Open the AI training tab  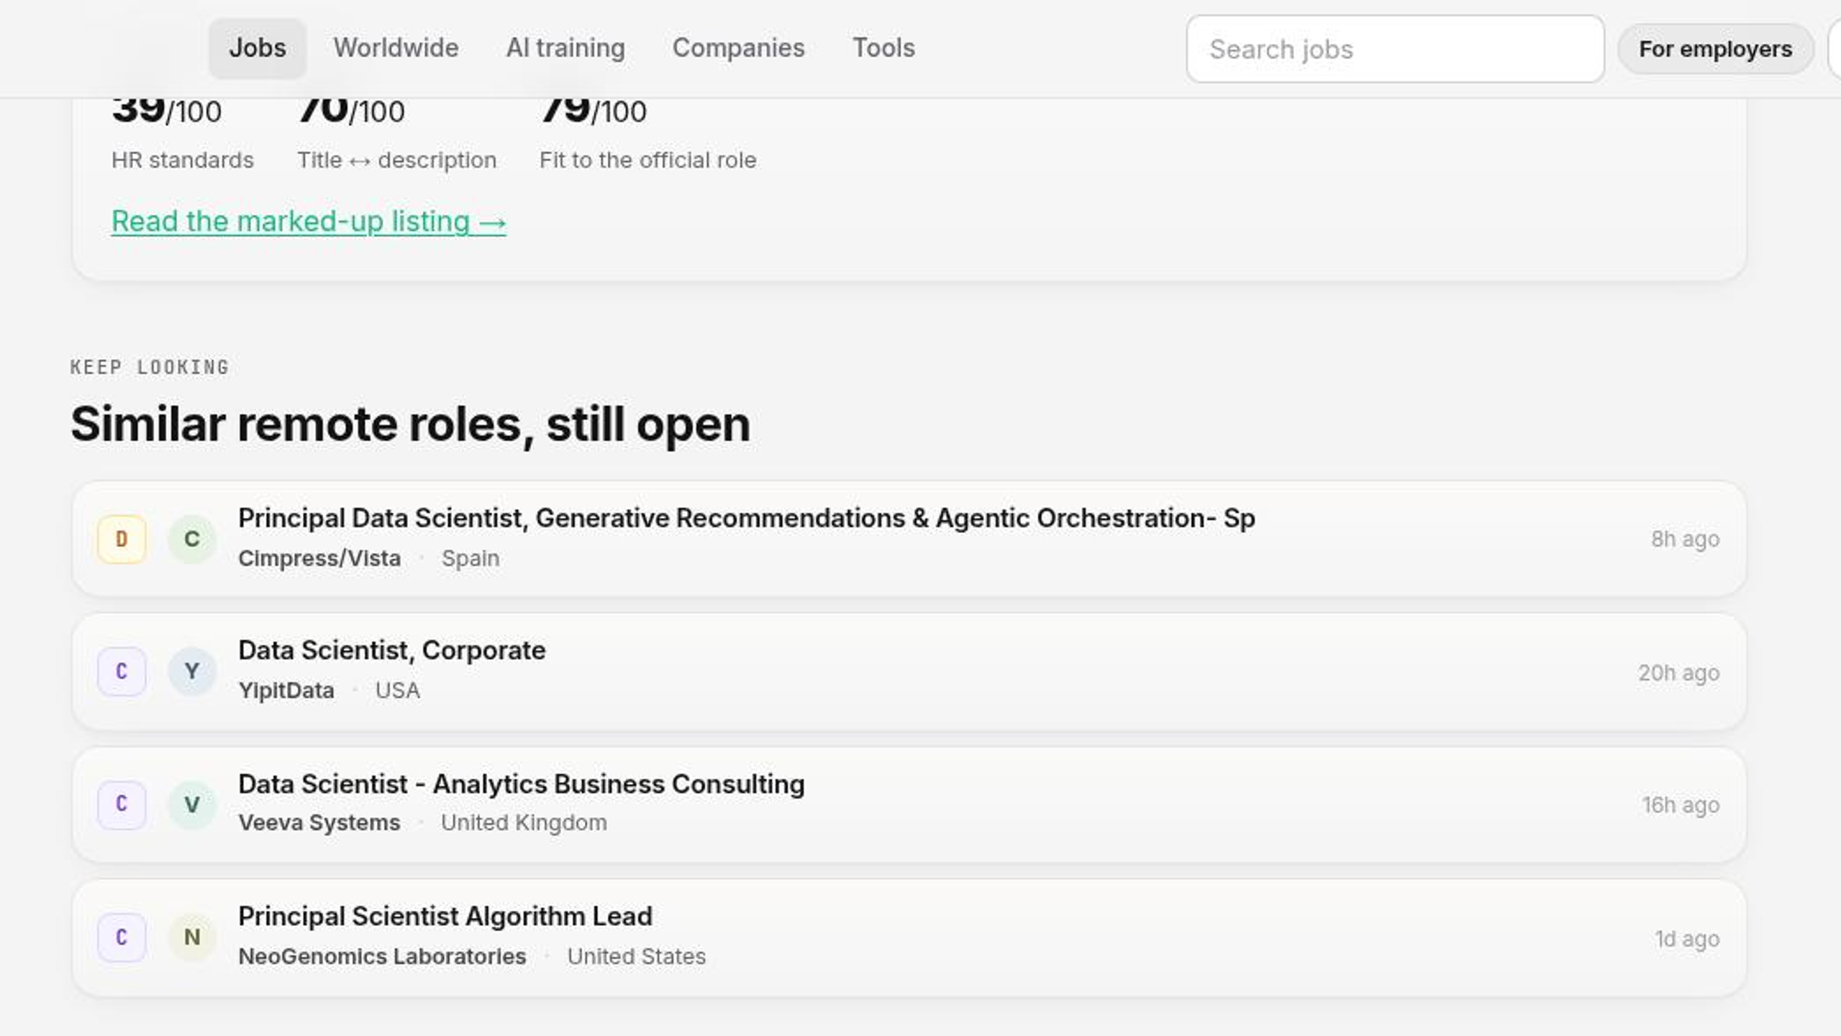pos(565,48)
